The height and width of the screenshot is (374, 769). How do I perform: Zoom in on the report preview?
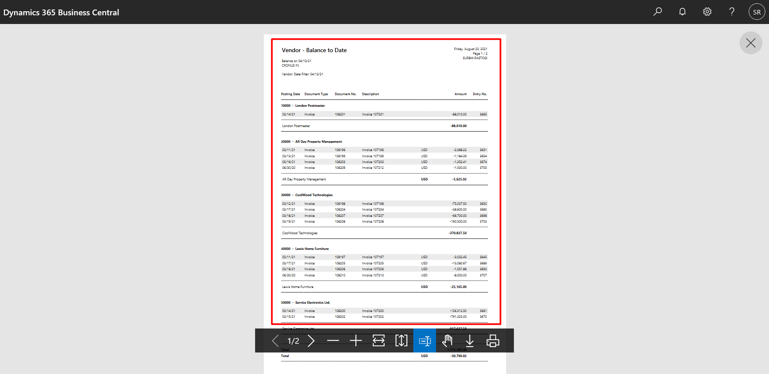[355, 340]
